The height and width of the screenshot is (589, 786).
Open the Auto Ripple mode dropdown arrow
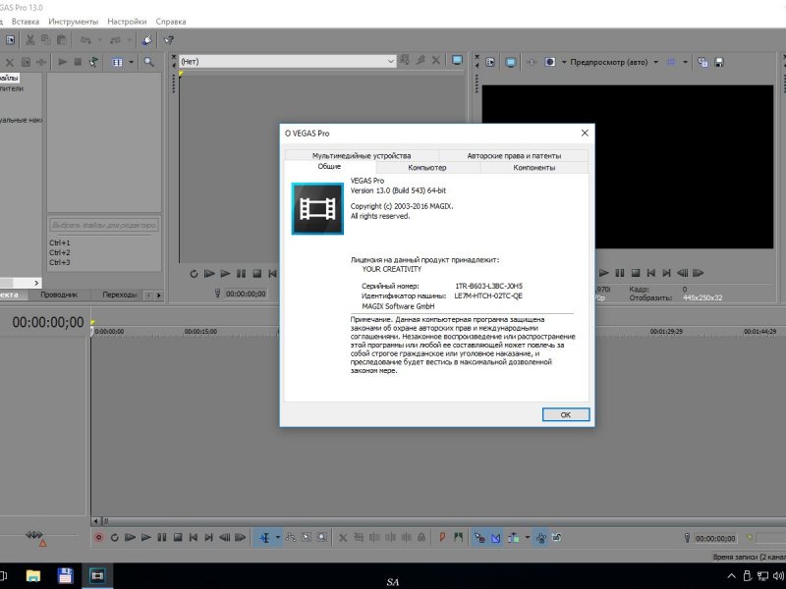coord(527,537)
